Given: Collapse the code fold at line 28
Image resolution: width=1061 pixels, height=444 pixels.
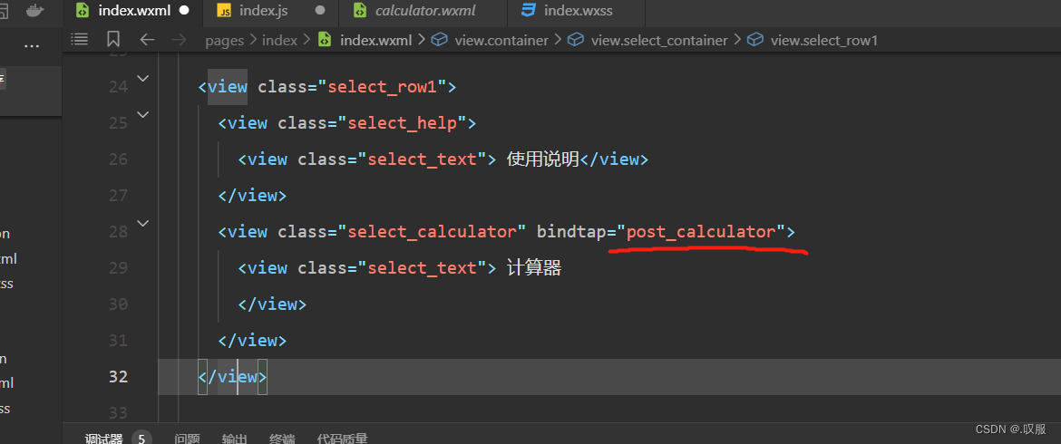Looking at the screenshot, I should 142,223.
